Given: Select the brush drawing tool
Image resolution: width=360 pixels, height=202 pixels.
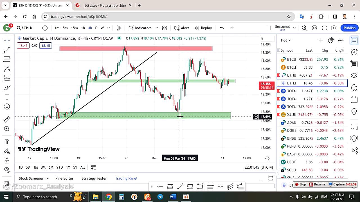Looking at the screenshot, I should point(7,88).
